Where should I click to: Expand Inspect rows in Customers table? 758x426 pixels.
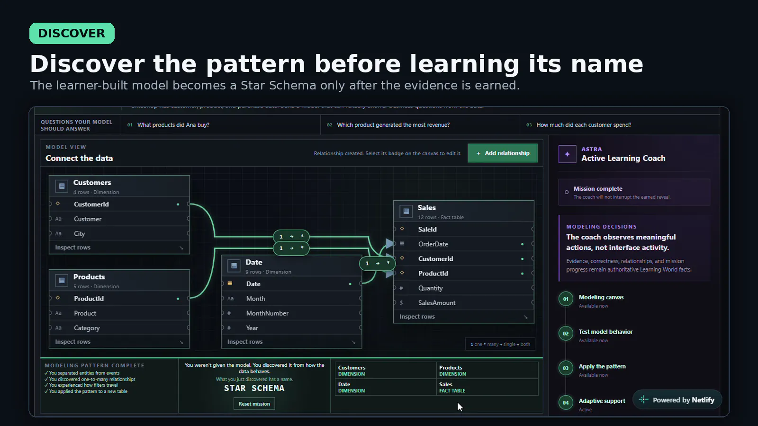[119, 248]
